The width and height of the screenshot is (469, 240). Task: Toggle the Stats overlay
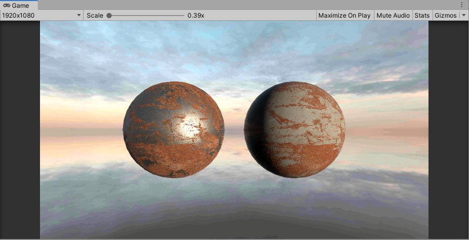tap(422, 16)
